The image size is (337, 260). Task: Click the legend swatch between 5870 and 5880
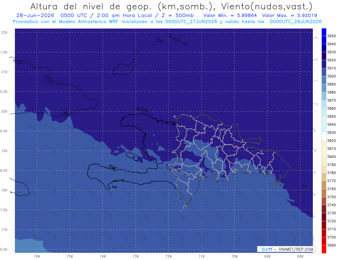pos(324,96)
